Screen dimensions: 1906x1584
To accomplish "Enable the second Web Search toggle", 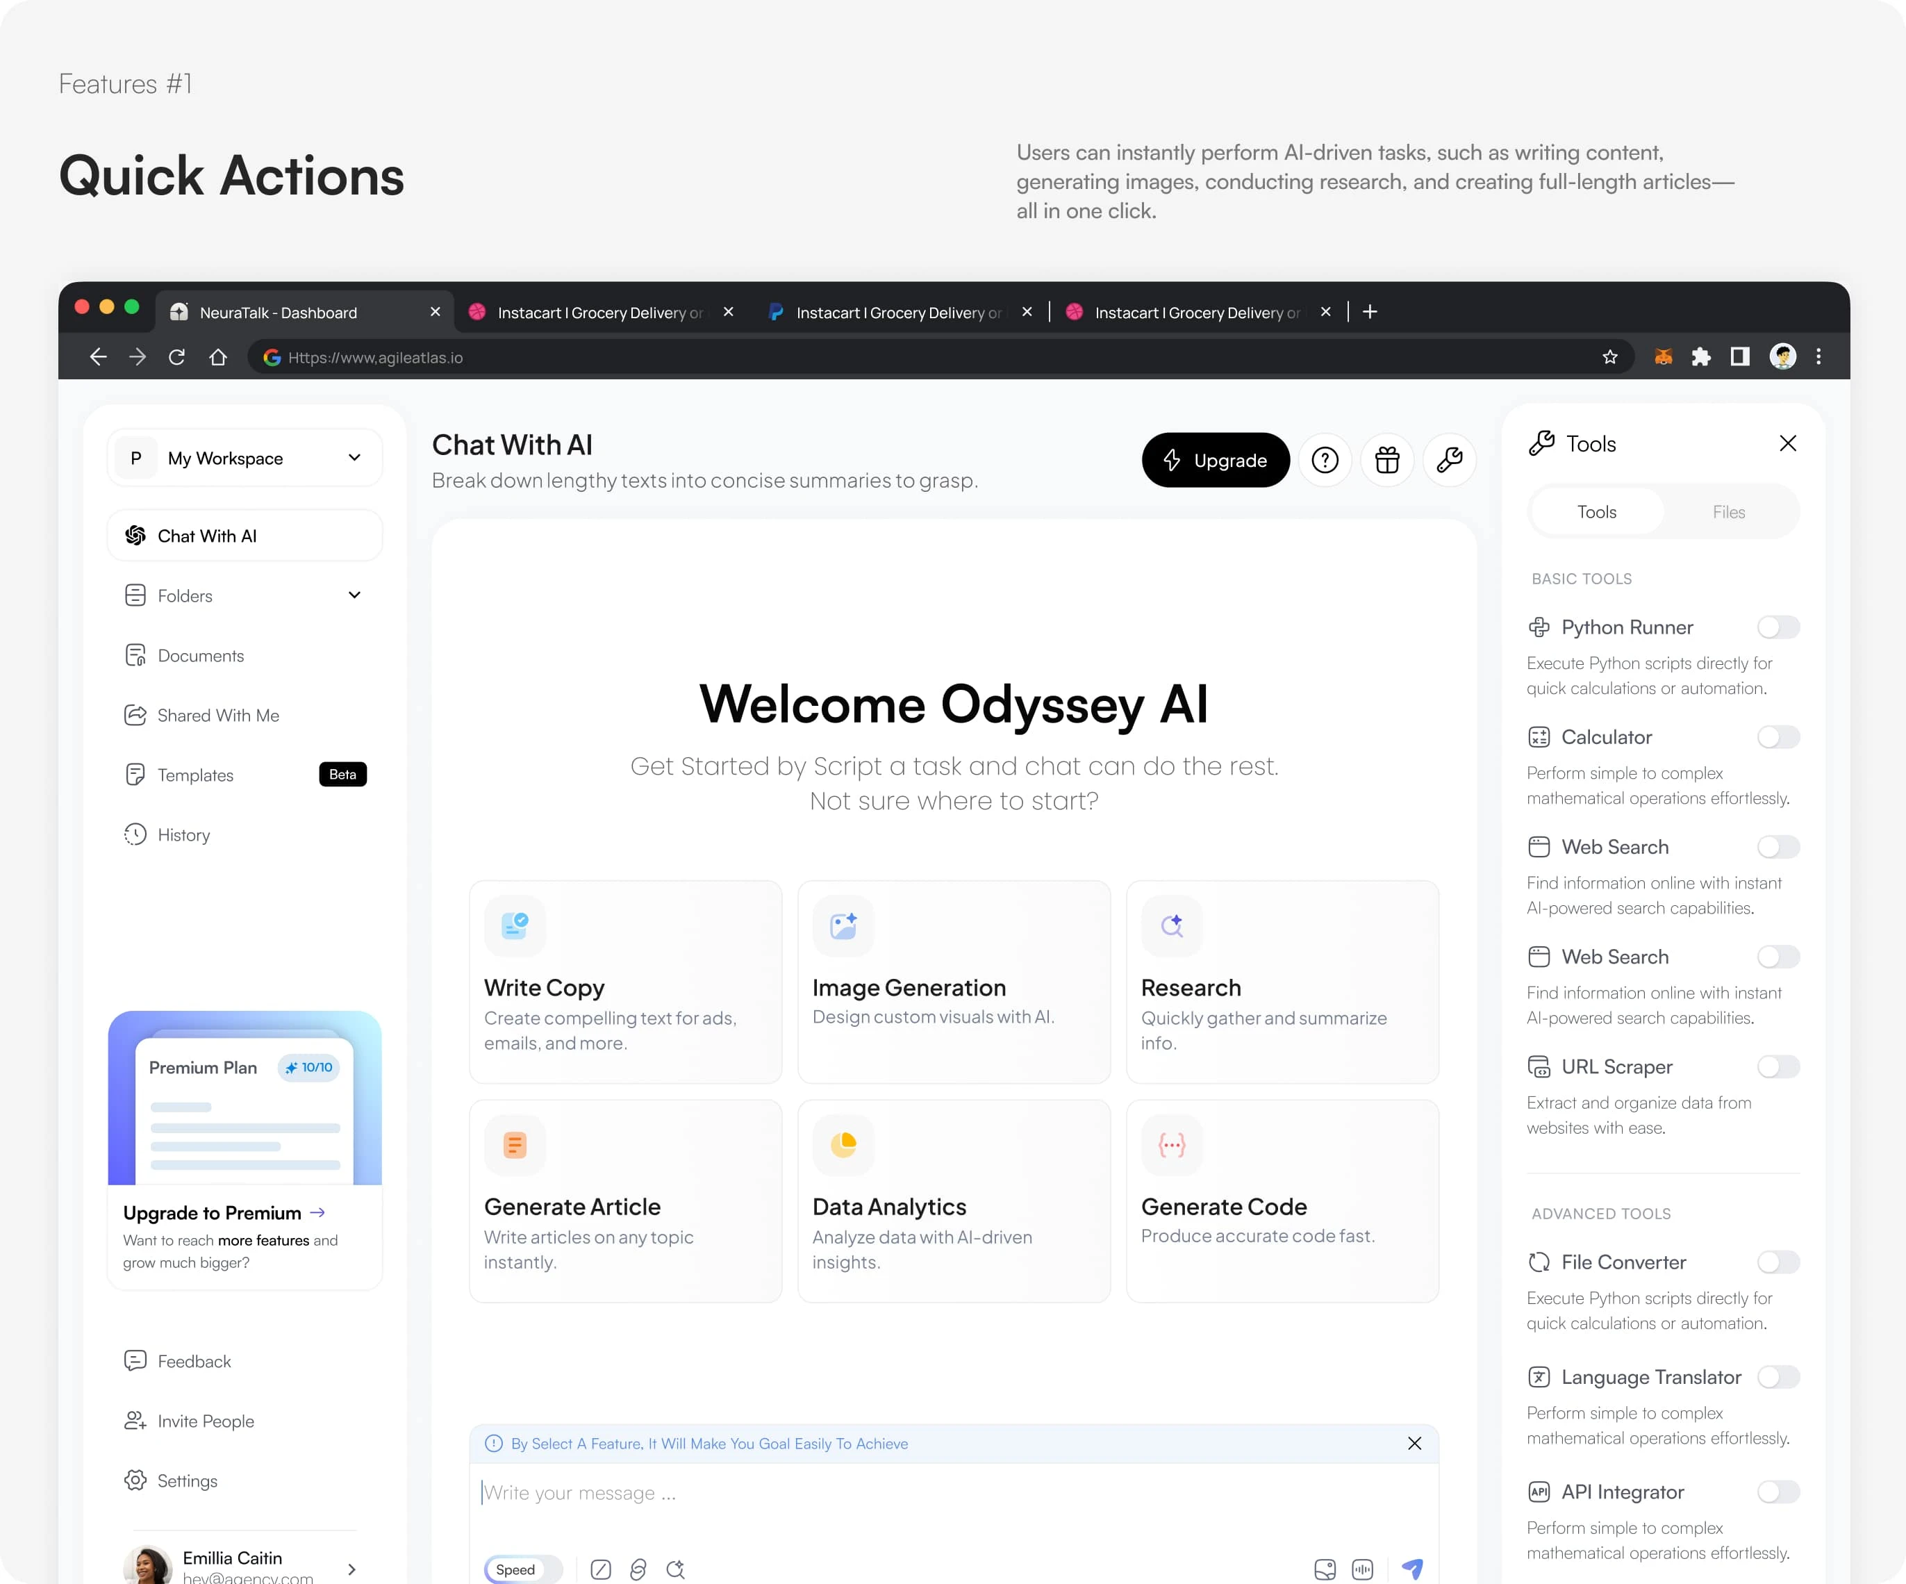I will (1778, 957).
